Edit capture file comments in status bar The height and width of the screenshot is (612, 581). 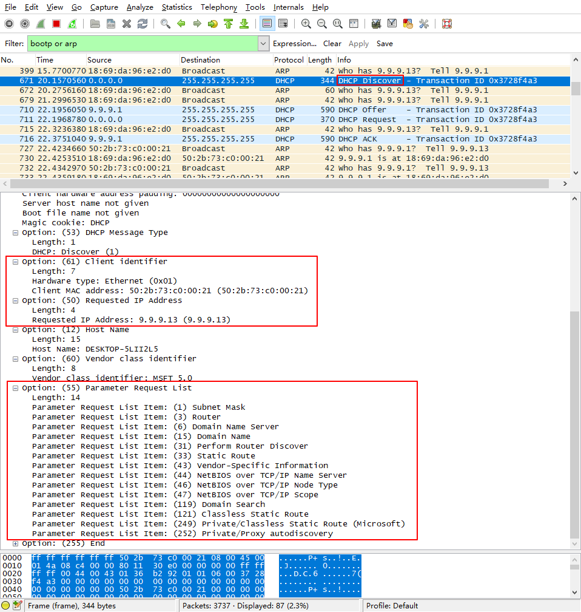(17, 605)
